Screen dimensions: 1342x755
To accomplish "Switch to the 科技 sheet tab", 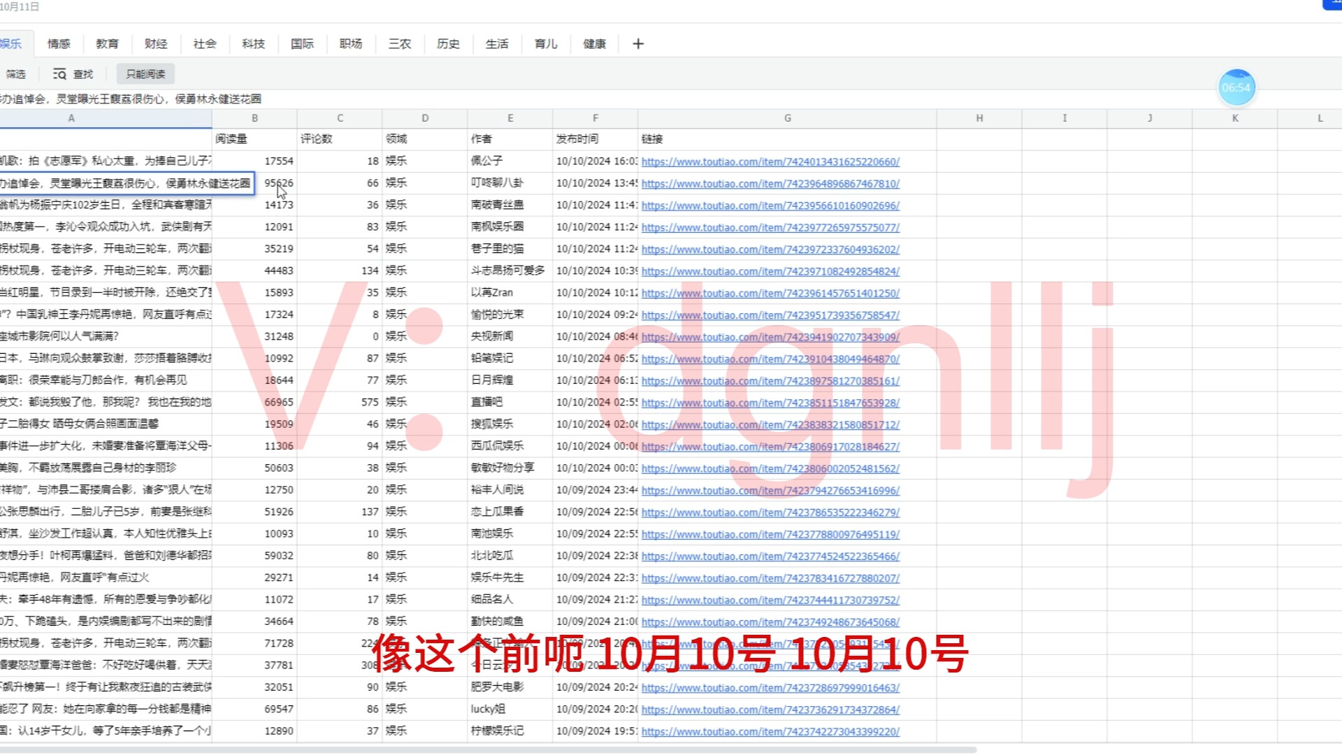I will [x=254, y=44].
